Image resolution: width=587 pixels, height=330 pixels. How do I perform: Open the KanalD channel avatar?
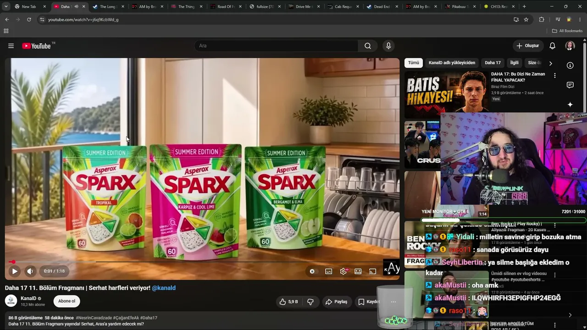(x=11, y=301)
